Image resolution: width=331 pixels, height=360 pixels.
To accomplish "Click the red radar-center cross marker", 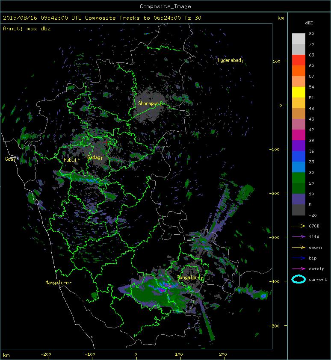I will 106,142.
